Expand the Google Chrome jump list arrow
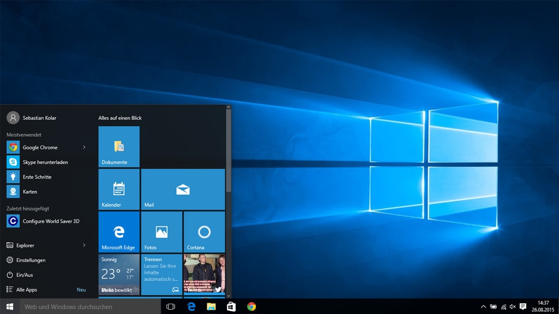Screen dimensions: 559x314 84,147
